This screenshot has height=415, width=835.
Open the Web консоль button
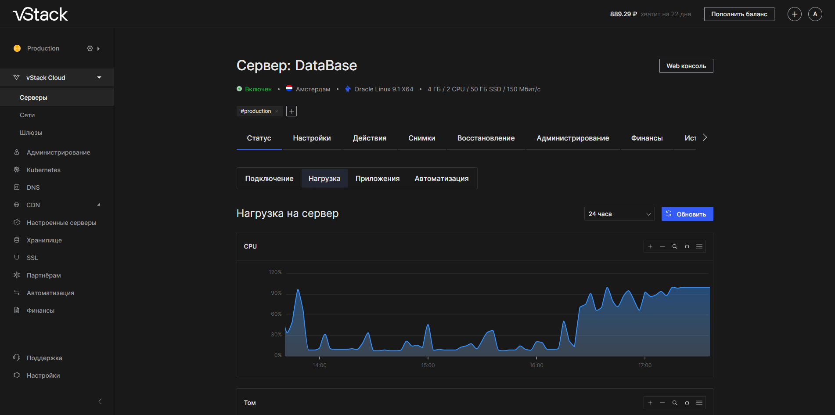[x=686, y=66]
